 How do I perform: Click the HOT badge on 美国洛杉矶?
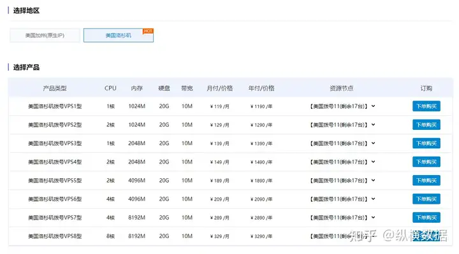point(148,31)
